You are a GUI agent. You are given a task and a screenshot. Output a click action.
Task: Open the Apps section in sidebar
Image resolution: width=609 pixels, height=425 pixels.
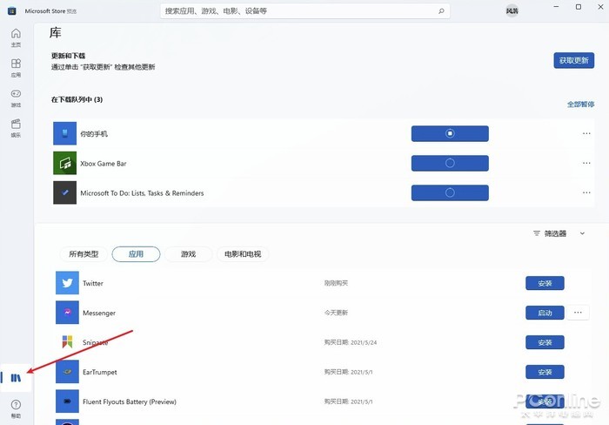16,68
